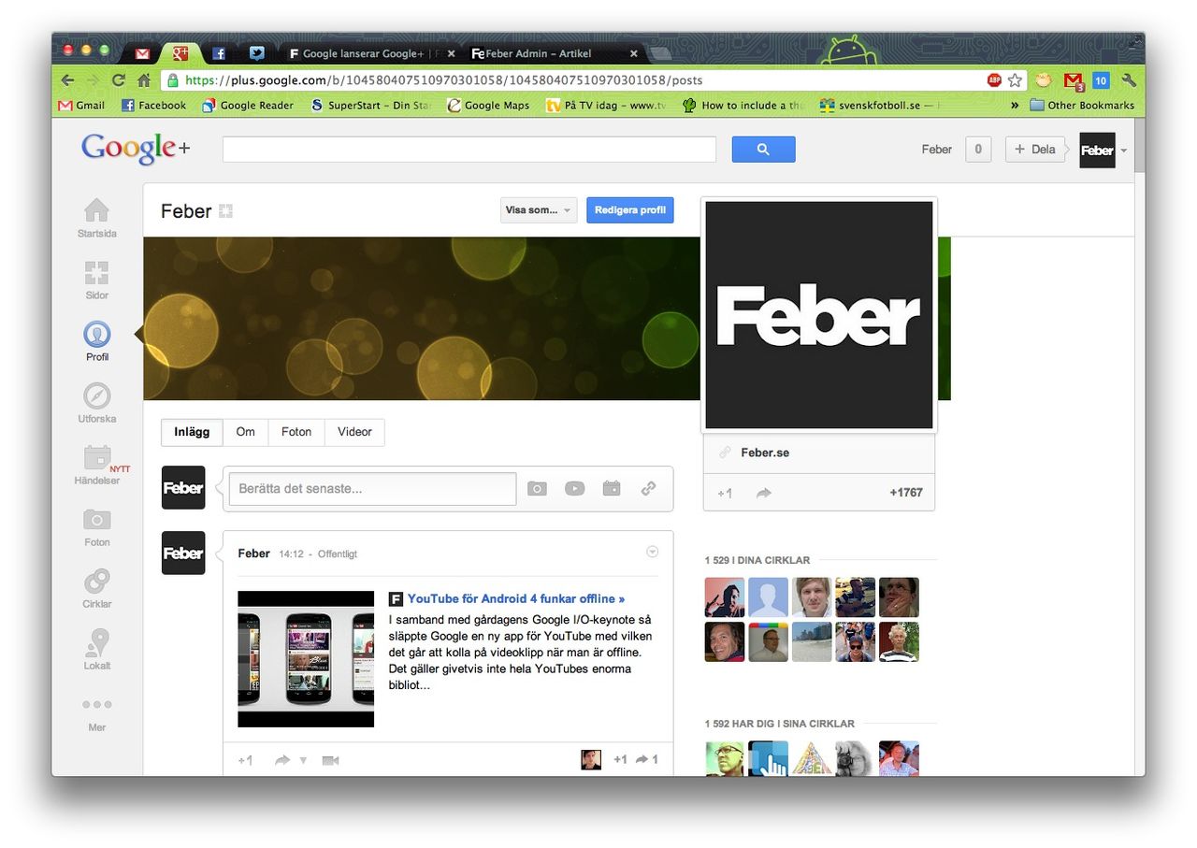The image size is (1197, 848).
Task: Open Google Maps bookmark
Action: click(x=488, y=106)
